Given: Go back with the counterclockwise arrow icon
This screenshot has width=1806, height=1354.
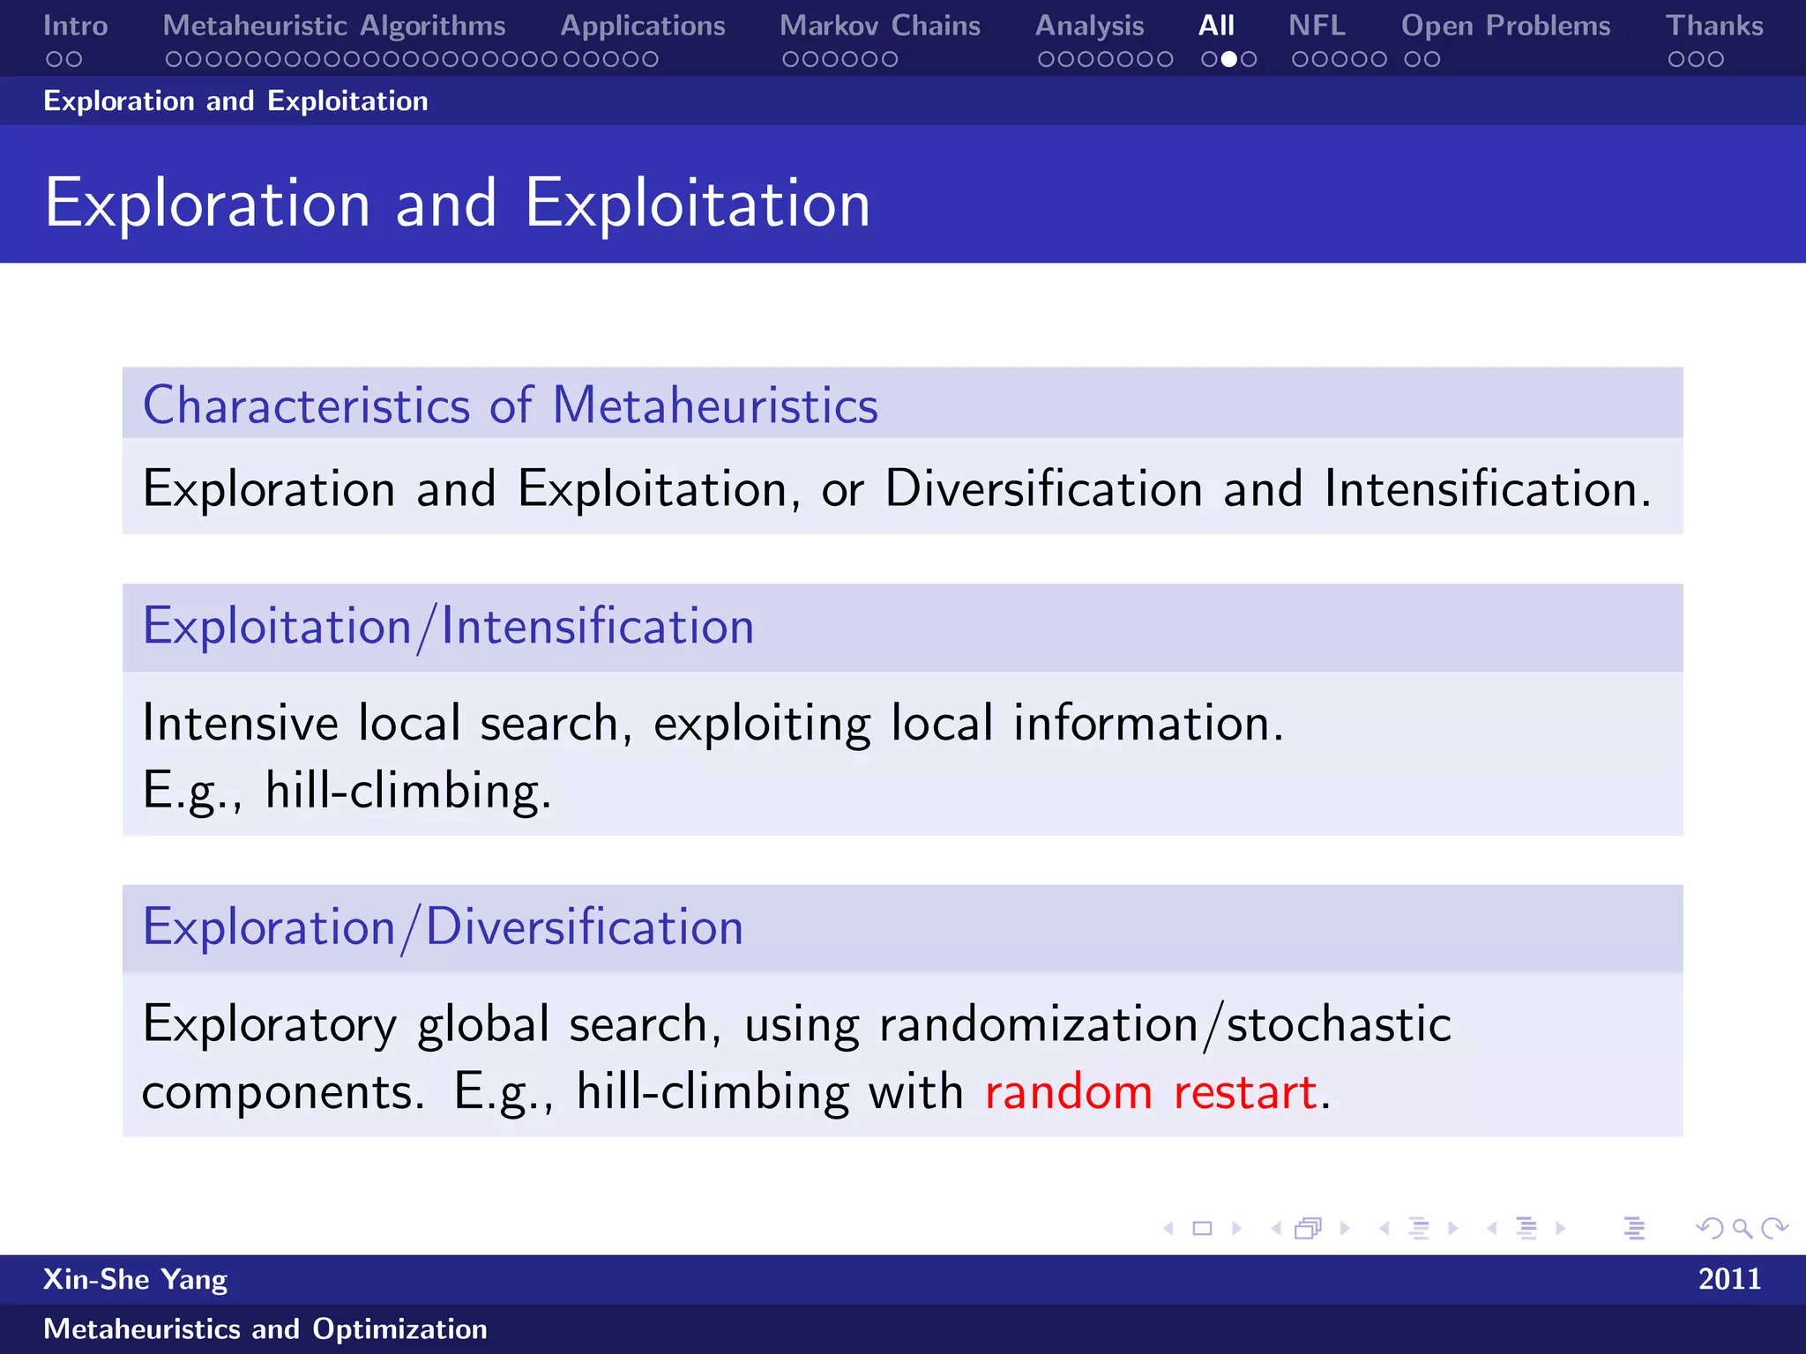Looking at the screenshot, I should (1709, 1228).
